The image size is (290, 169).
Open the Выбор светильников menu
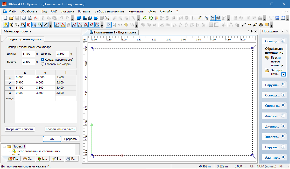[109, 11]
